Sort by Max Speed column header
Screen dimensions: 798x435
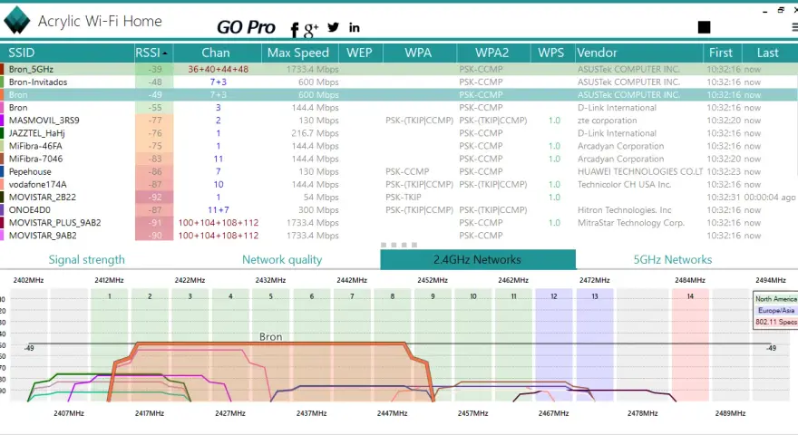click(298, 53)
